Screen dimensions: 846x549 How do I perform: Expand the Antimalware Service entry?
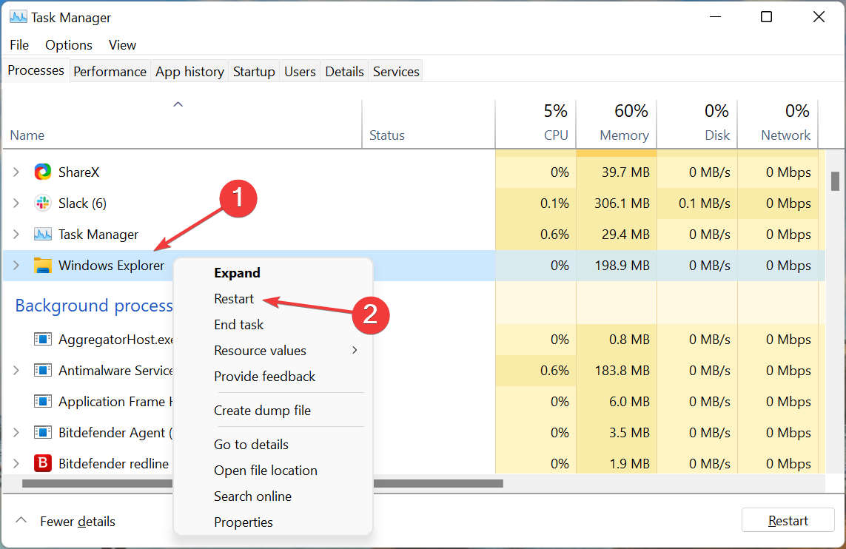pos(16,370)
